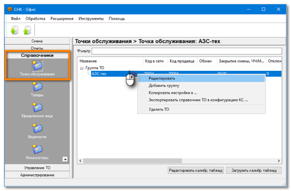Choose Редактировать from the context menu

[x=162, y=78]
